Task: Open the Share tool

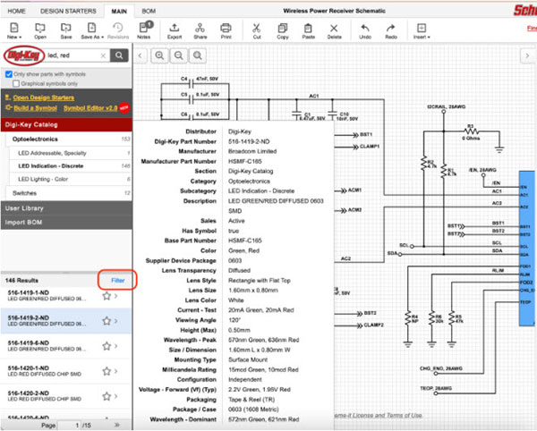Action: (x=200, y=30)
